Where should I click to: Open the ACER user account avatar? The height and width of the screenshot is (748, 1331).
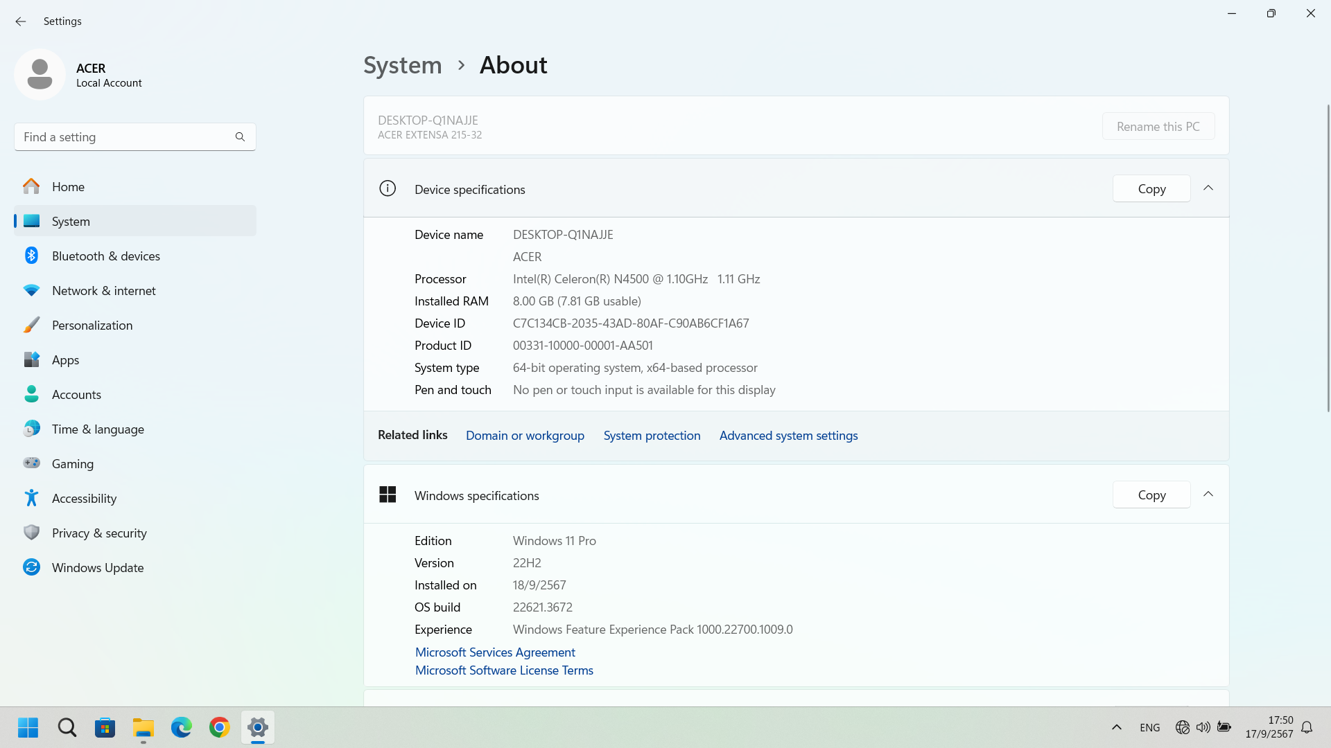tap(40, 74)
